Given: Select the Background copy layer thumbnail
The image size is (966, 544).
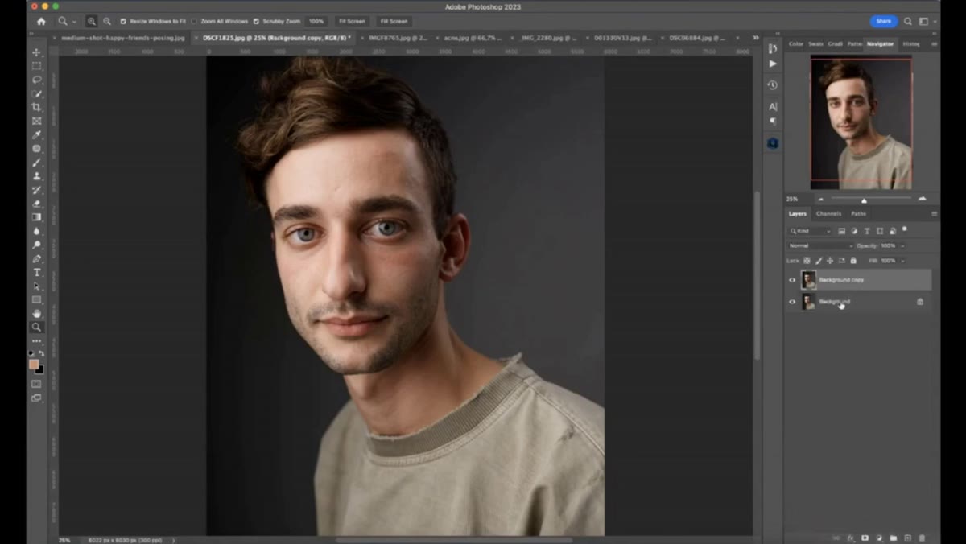Looking at the screenshot, I should click(808, 280).
